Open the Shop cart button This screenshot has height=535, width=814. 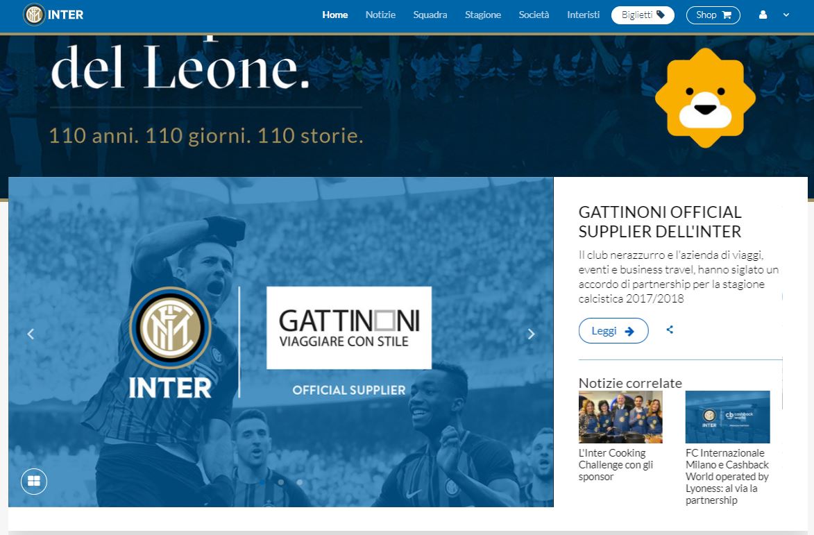(713, 15)
